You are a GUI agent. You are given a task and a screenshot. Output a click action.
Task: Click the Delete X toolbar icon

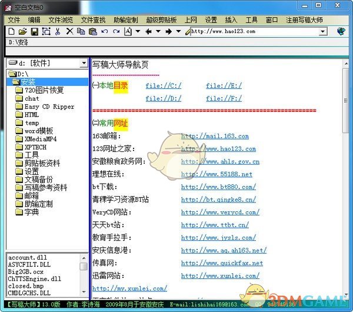tap(69, 31)
